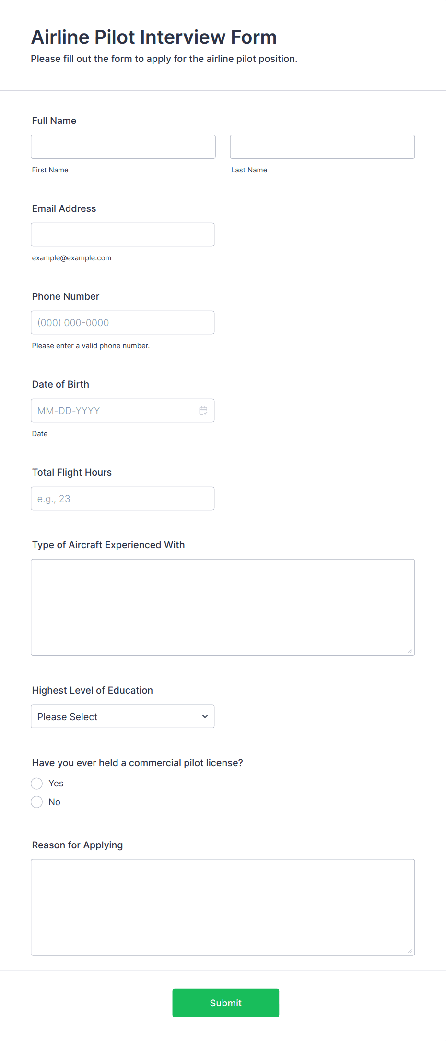446x1041 pixels.
Task: Click the Email Address input box
Action: (123, 234)
